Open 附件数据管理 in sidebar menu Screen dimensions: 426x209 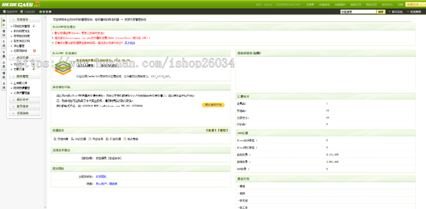click(22, 88)
